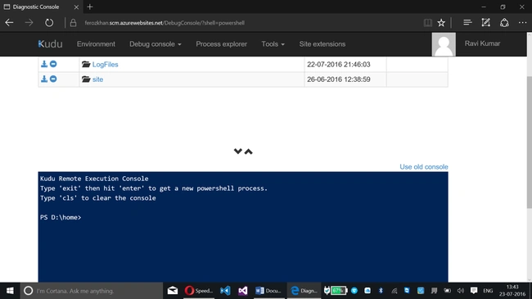This screenshot has width=532, height=299.
Task: Go forward in the browser
Action: (x=29, y=23)
